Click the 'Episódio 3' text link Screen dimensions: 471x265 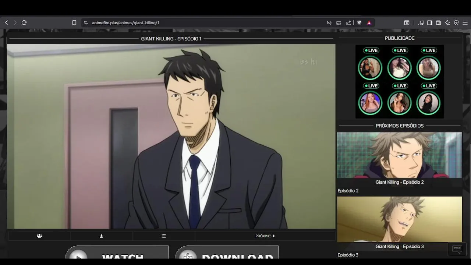point(348,255)
